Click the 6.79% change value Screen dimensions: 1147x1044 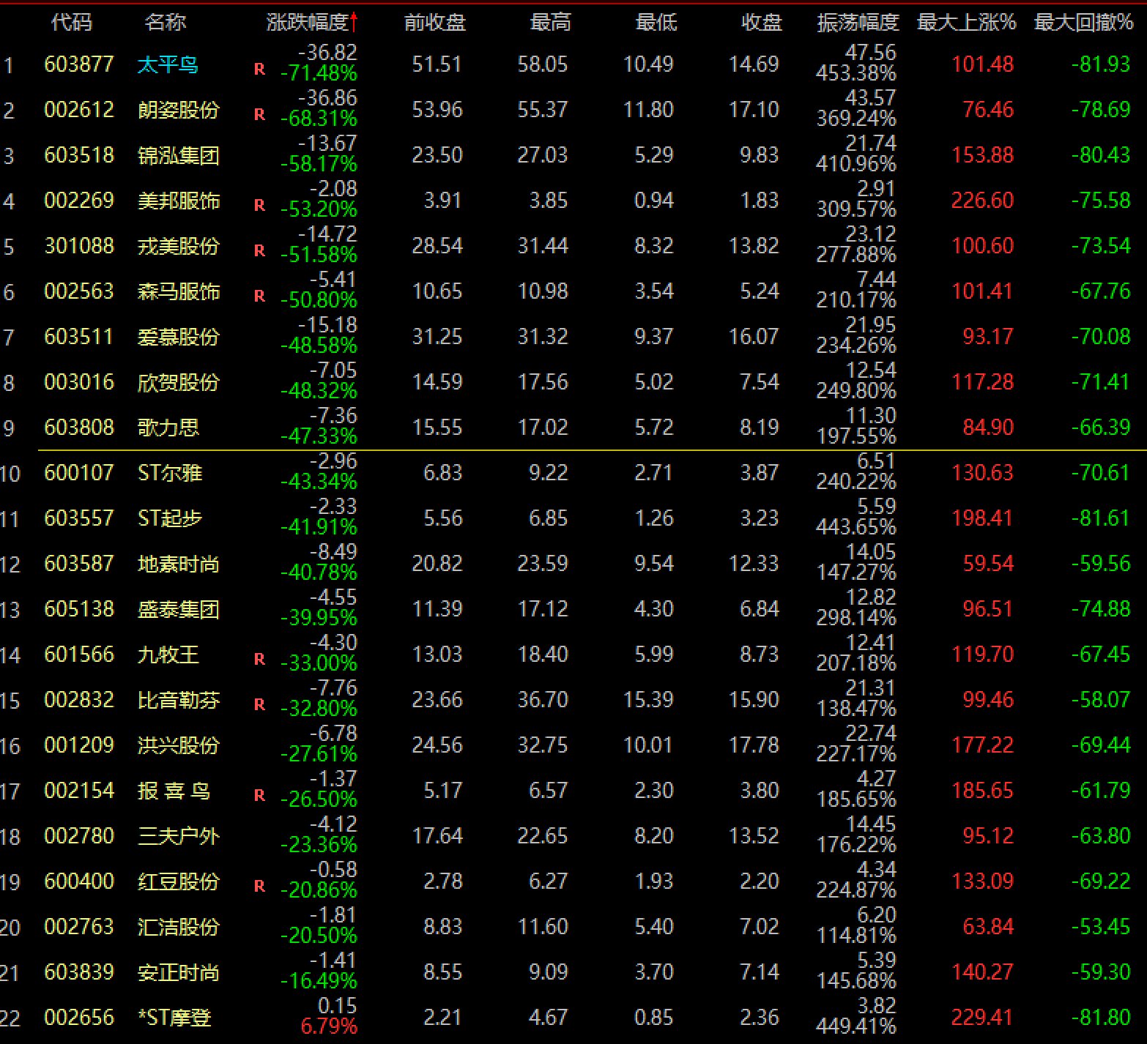329,1026
